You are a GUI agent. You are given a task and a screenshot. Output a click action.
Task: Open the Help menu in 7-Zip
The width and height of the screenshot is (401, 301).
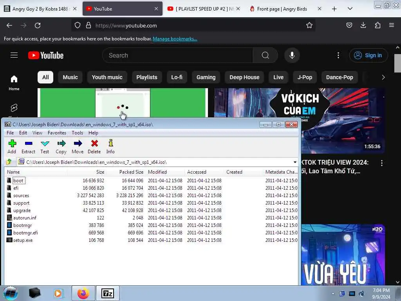tap(93, 132)
